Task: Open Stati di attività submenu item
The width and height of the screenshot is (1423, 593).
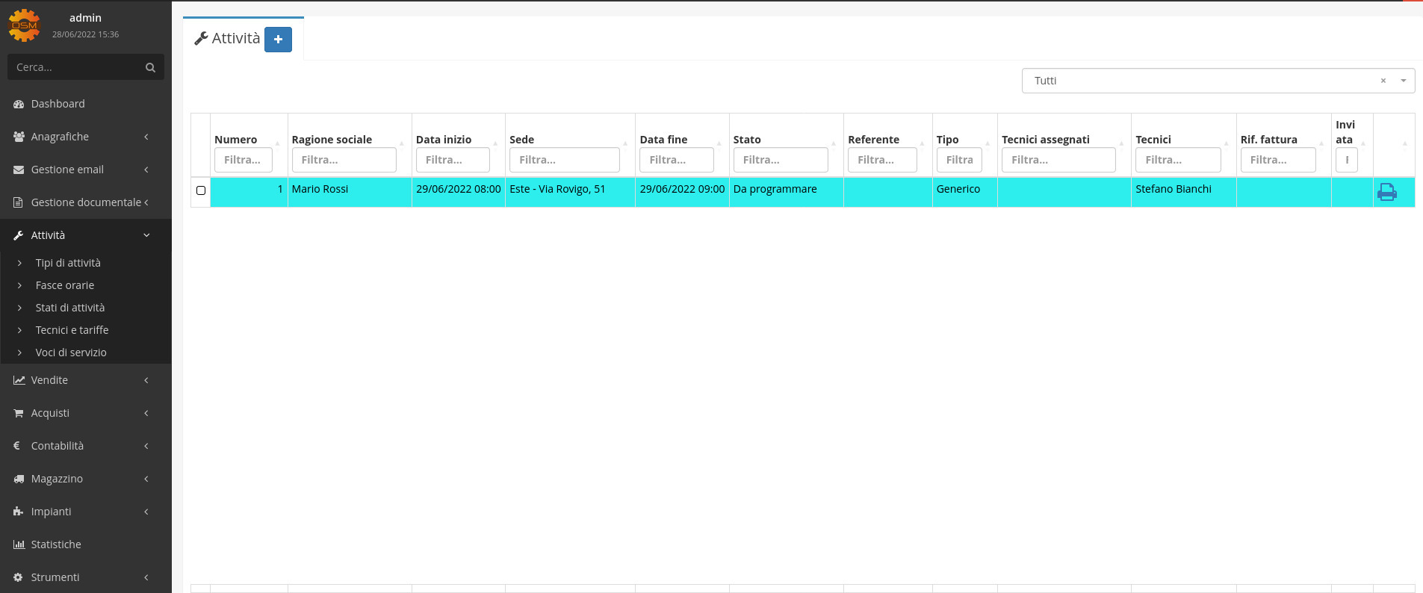Action: (70, 308)
